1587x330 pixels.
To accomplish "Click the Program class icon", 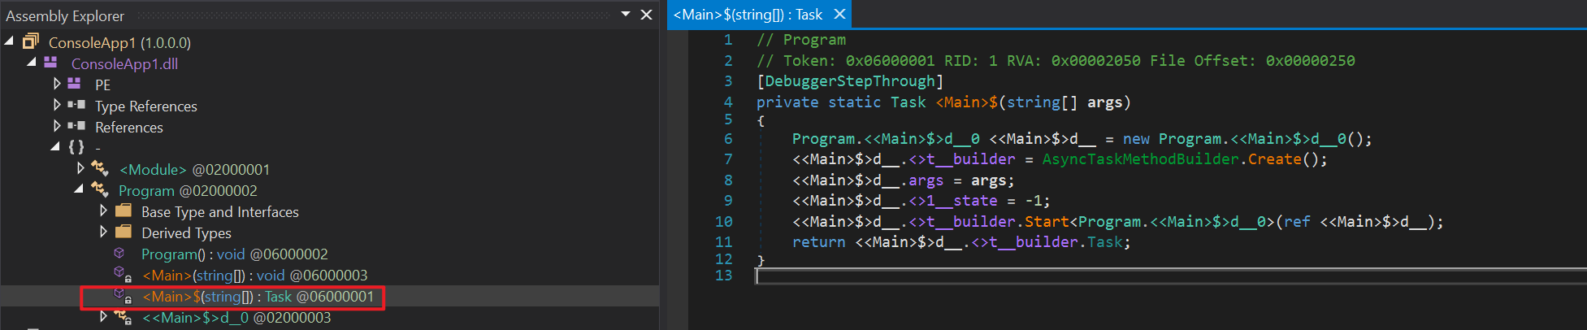I will click(100, 189).
